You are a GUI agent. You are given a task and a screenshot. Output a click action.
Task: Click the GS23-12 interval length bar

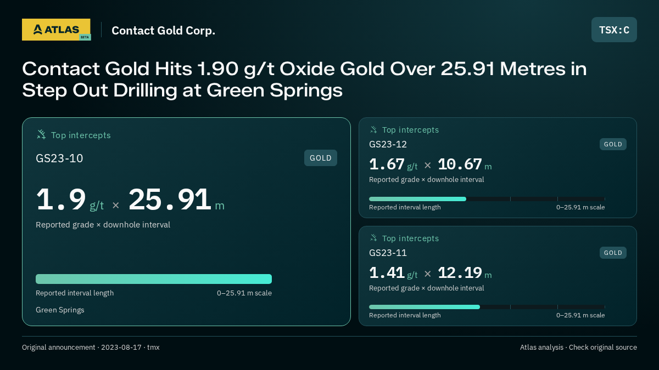coord(487,199)
